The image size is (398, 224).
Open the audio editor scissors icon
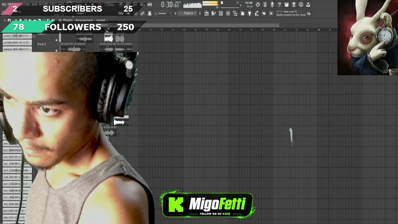pos(265,4)
